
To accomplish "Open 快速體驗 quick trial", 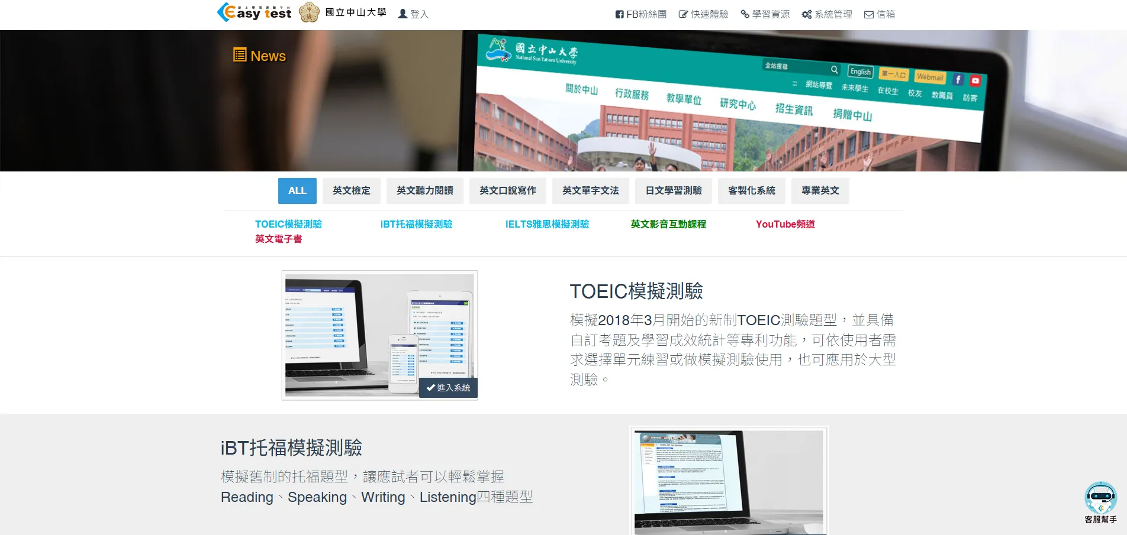I will click(x=703, y=14).
